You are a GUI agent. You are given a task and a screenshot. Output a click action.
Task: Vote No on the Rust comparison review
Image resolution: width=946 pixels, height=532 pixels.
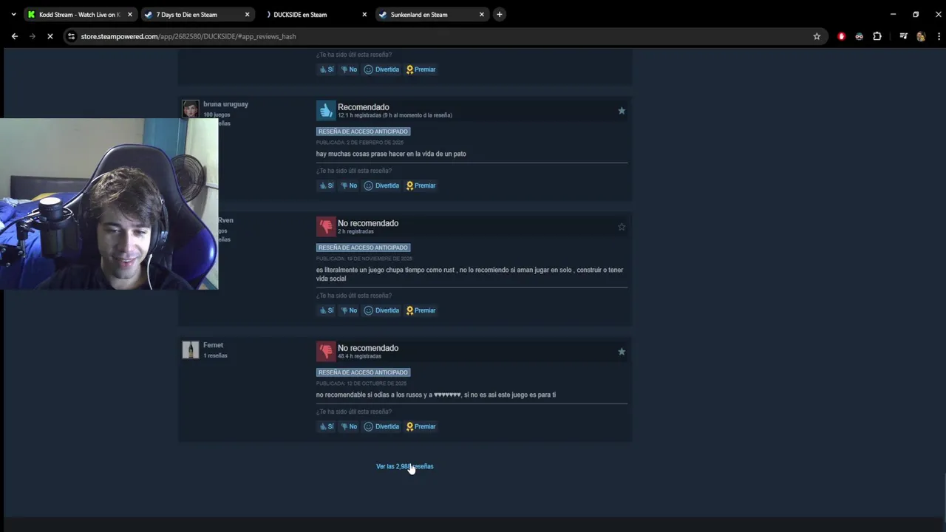(x=349, y=310)
